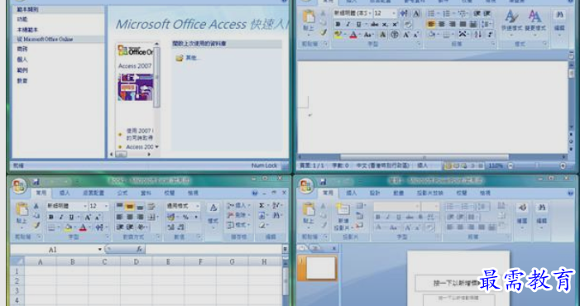Toggle Bold in the Excel ribbon
The height and width of the screenshot is (306, 580).
(x=51, y=217)
